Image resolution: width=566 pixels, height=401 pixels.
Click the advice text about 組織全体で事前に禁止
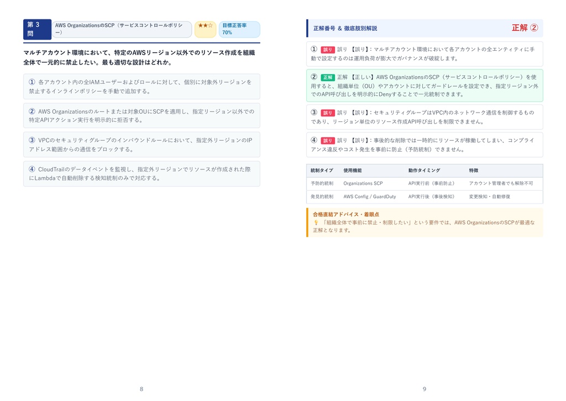click(424, 226)
